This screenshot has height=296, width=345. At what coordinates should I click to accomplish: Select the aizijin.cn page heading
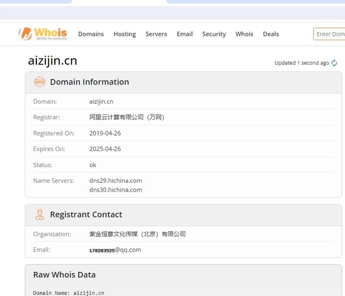coord(53,61)
